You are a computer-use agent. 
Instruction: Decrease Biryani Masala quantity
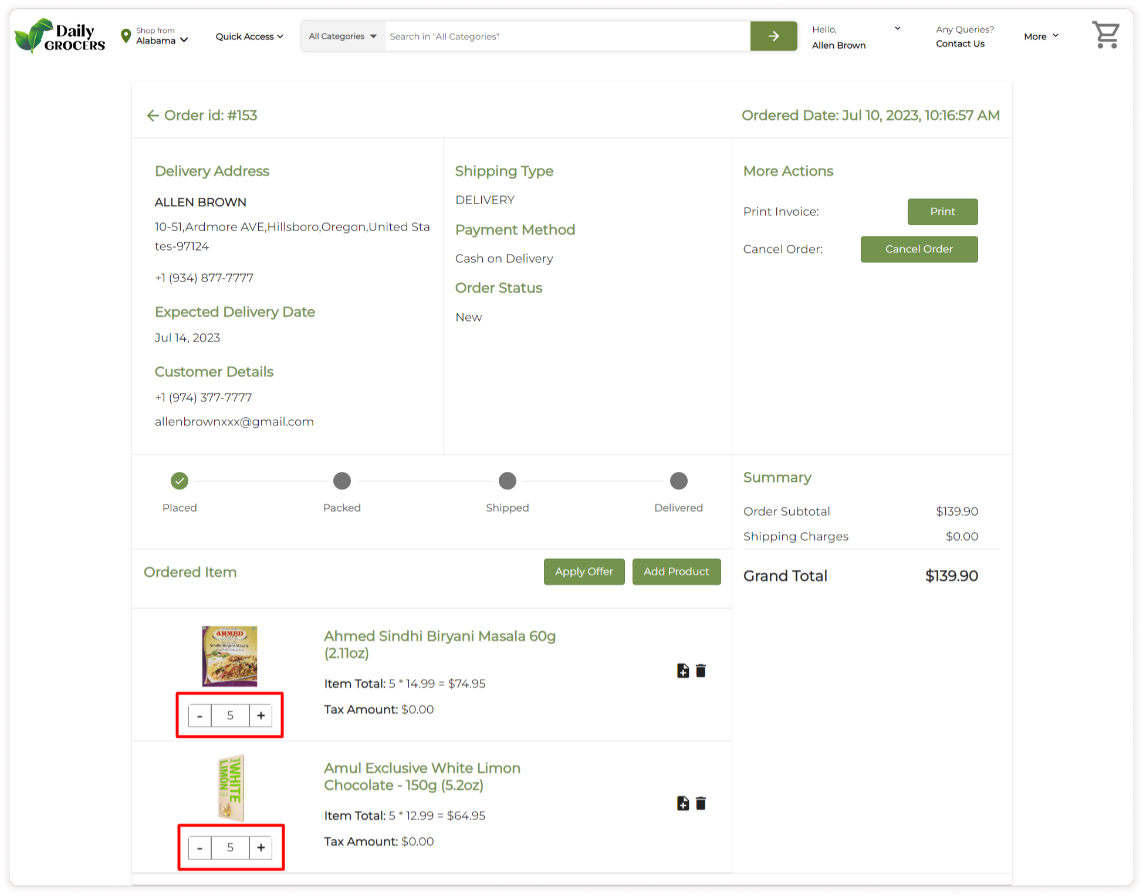point(200,715)
